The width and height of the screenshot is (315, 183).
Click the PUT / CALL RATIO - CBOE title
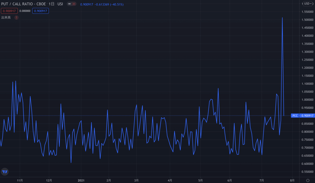point(24,4)
